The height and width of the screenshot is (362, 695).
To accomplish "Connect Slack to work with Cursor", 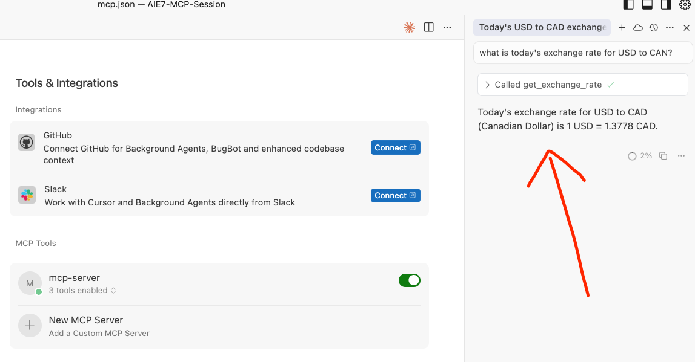I will [395, 195].
